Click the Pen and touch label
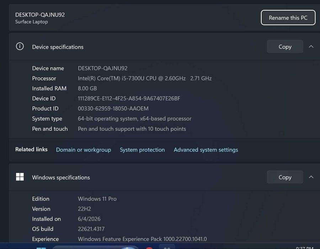Screen dimensions: 320x249 tap(50, 129)
